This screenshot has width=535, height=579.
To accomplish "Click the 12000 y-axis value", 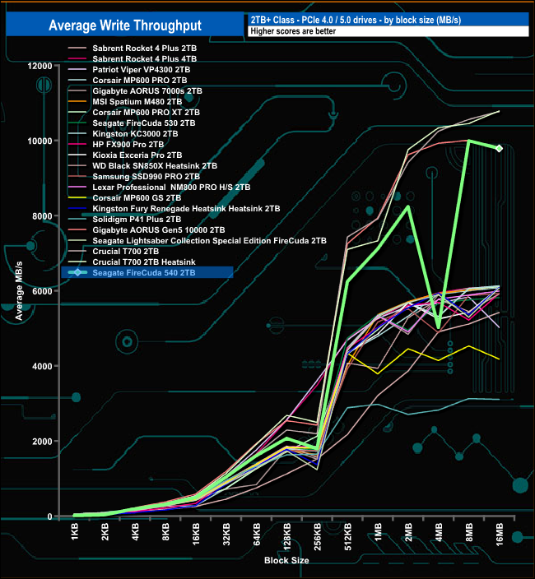I will 40,66.
